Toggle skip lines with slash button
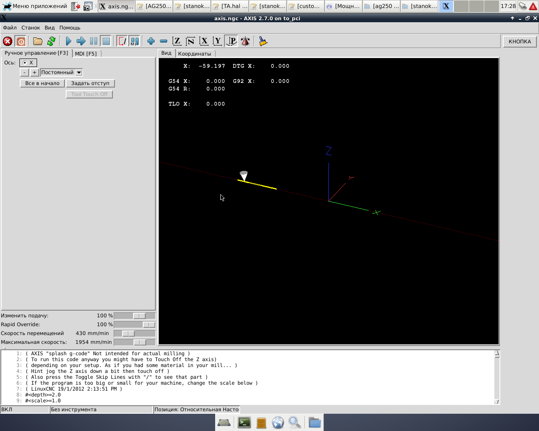The width and height of the screenshot is (539, 431). tap(122, 41)
